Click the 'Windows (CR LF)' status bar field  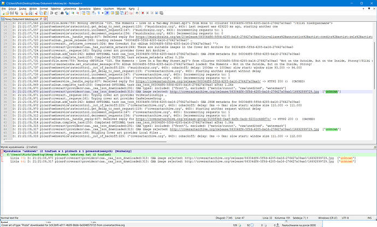click(x=328, y=218)
